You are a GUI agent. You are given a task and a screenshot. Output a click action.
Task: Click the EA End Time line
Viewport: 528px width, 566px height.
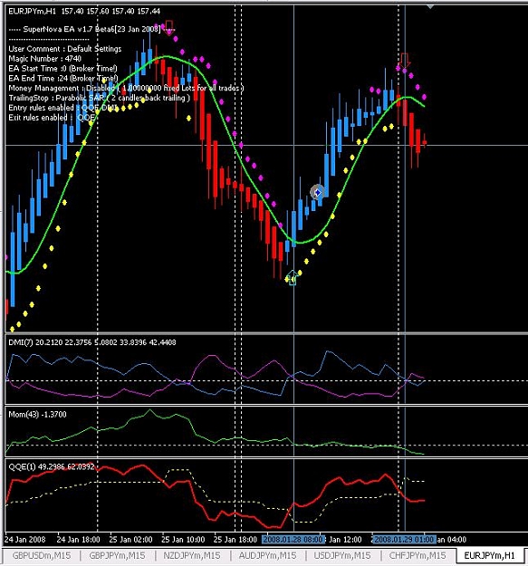[63, 78]
